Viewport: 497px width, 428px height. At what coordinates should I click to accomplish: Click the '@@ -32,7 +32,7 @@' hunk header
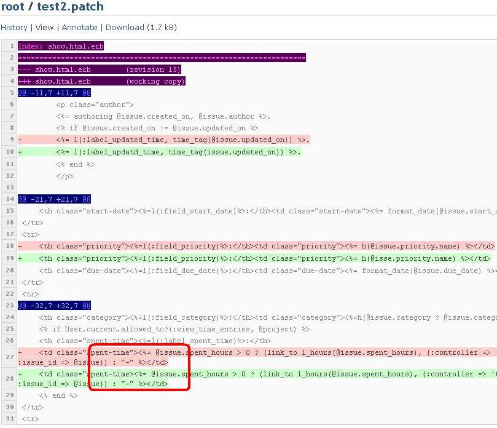pyautogui.click(x=55, y=306)
